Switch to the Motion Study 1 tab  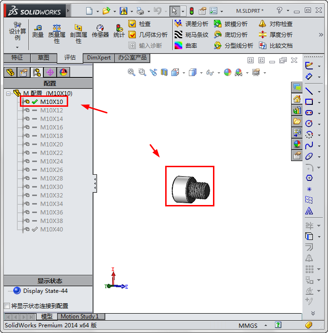pos(80,316)
